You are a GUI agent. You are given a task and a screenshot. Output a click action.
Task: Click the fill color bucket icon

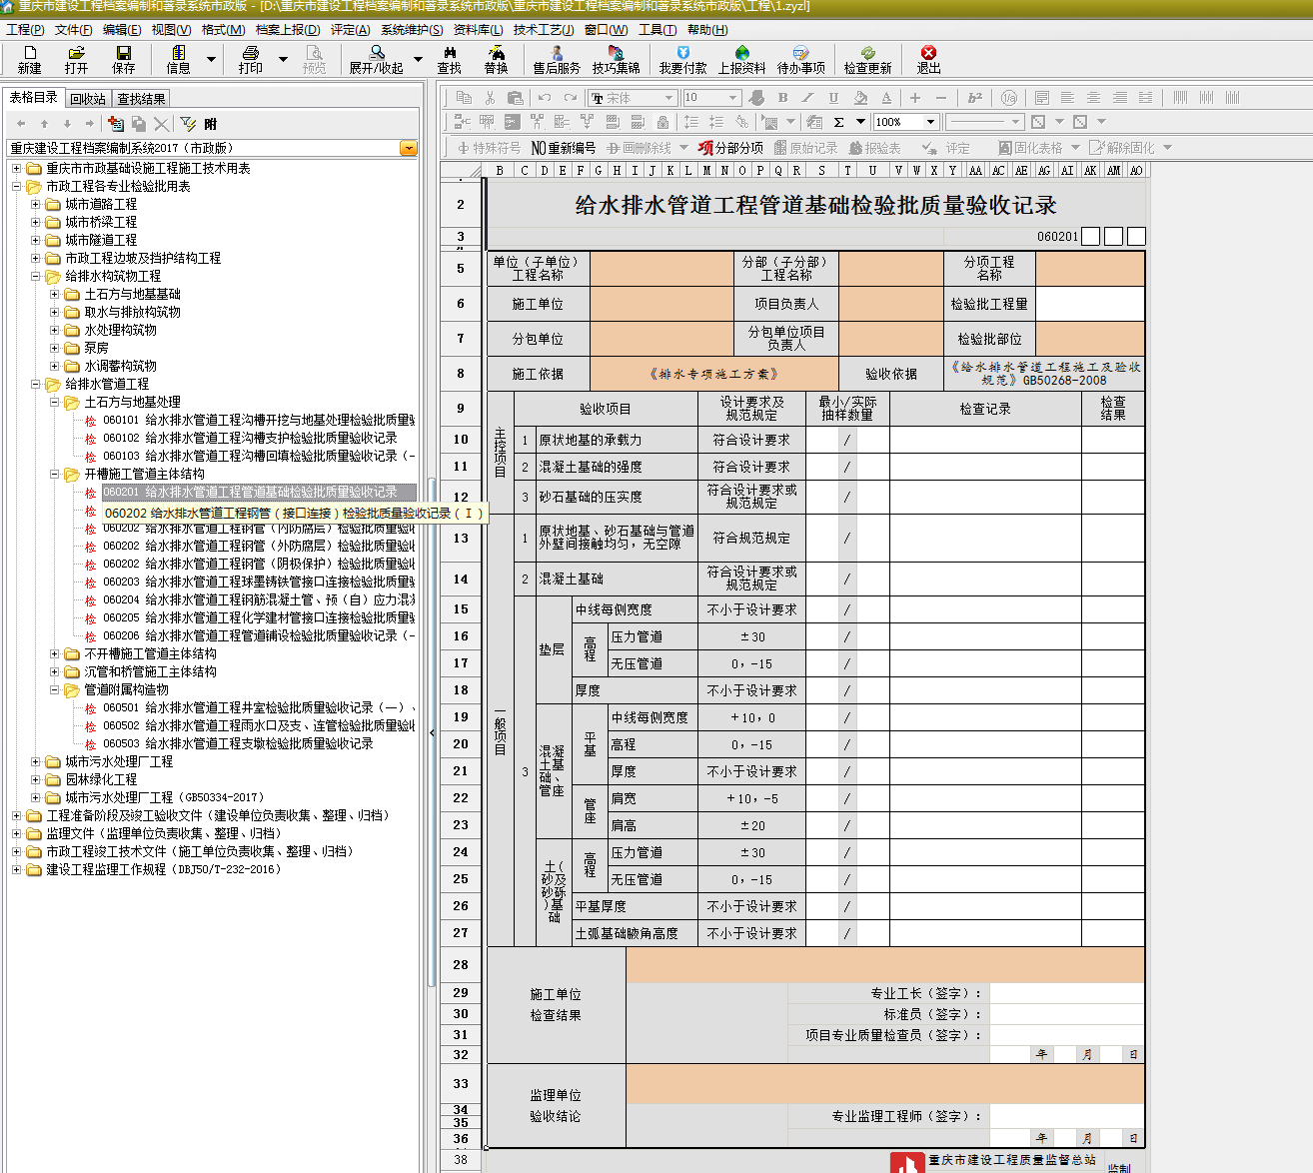tap(860, 97)
